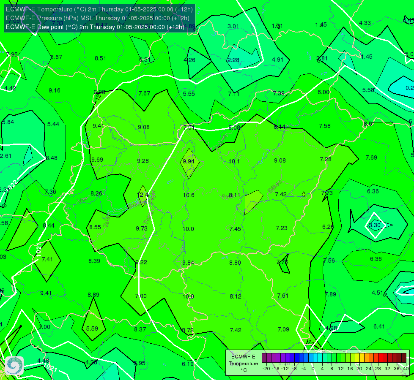This screenshot has width=414, height=380.
Task: Click the 7.28 temperature value
Action: [x=326, y=159]
